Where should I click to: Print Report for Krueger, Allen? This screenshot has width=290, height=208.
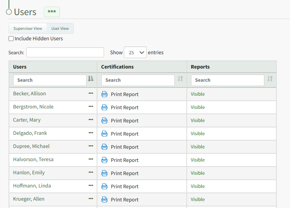pos(124,199)
